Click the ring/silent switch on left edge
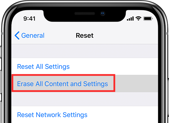 click(1, 52)
